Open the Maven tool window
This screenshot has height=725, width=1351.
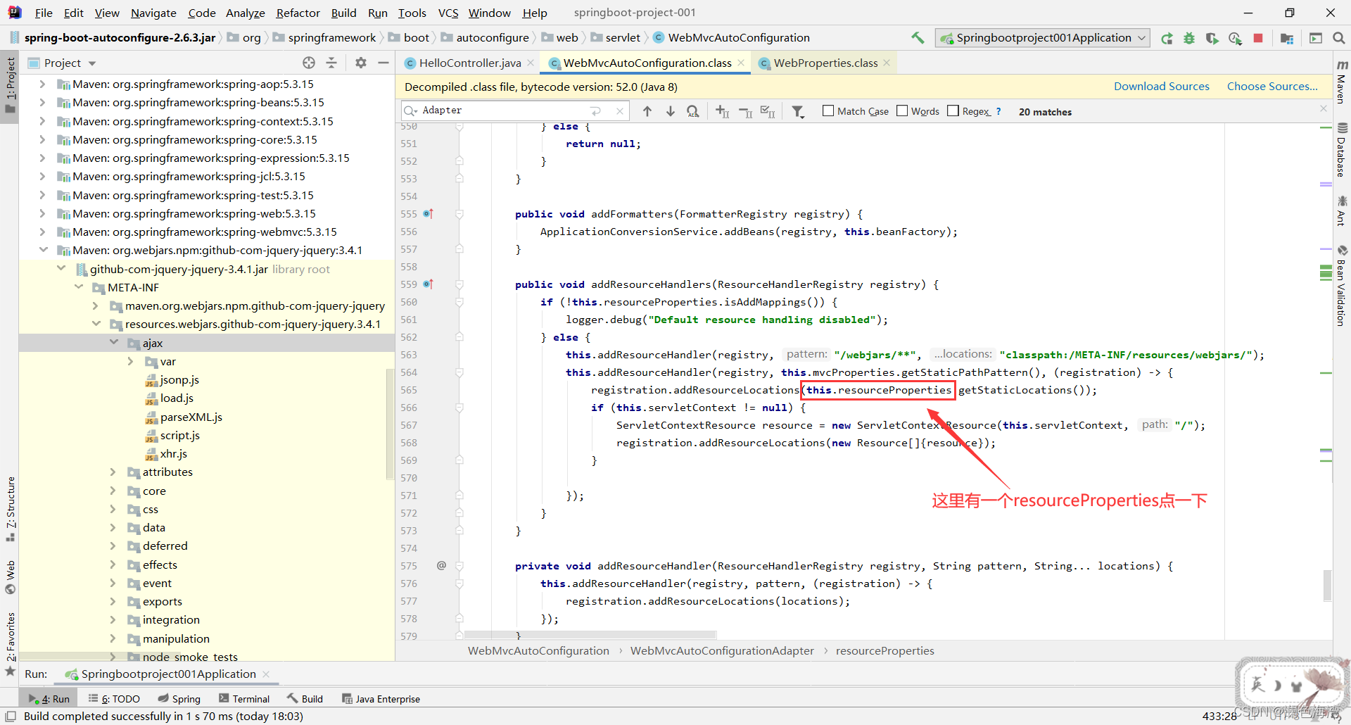point(1342,82)
